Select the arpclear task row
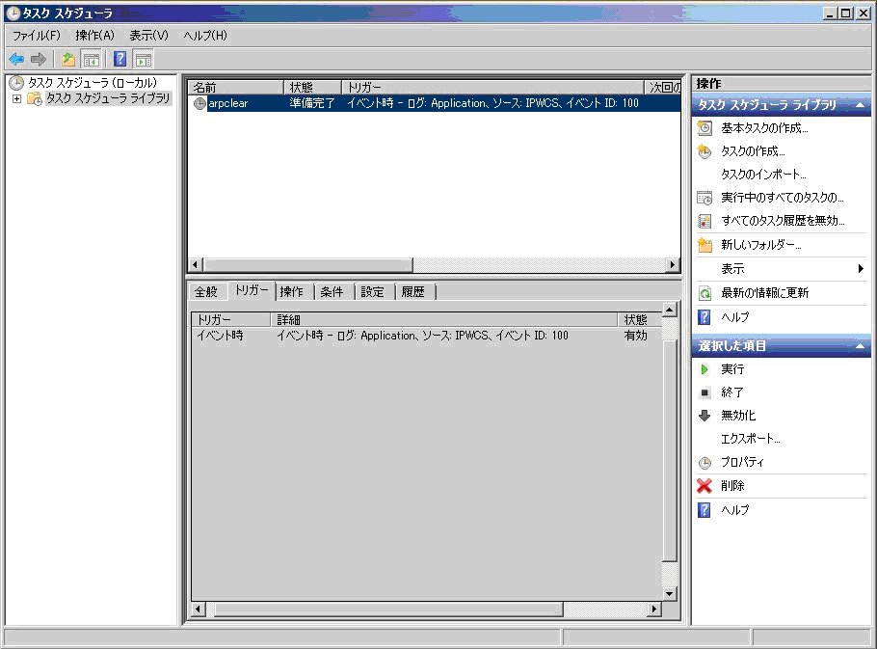The width and height of the screenshot is (877, 649). pos(435,103)
